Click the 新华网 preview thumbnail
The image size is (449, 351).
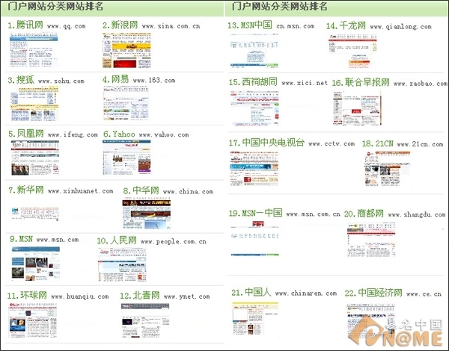[x=35, y=214]
